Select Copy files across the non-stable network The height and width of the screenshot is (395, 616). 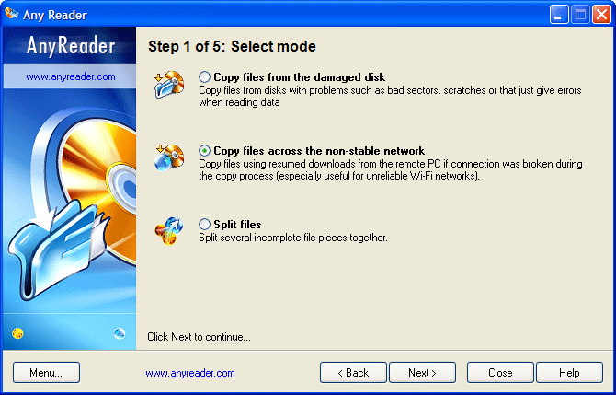click(204, 151)
